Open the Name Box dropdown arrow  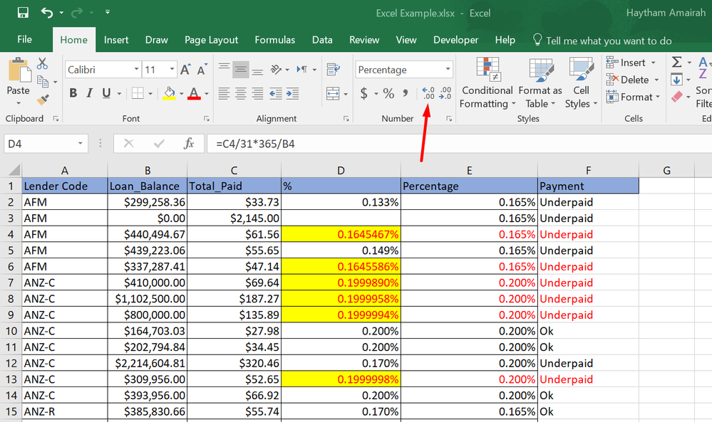(80, 144)
